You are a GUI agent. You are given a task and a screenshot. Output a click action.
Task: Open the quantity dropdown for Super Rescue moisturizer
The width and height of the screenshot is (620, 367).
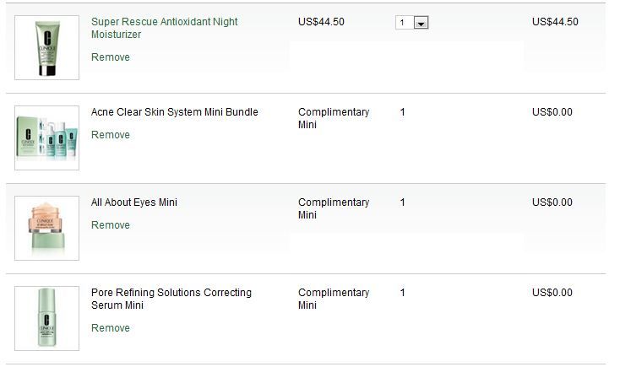pos(421,23)
